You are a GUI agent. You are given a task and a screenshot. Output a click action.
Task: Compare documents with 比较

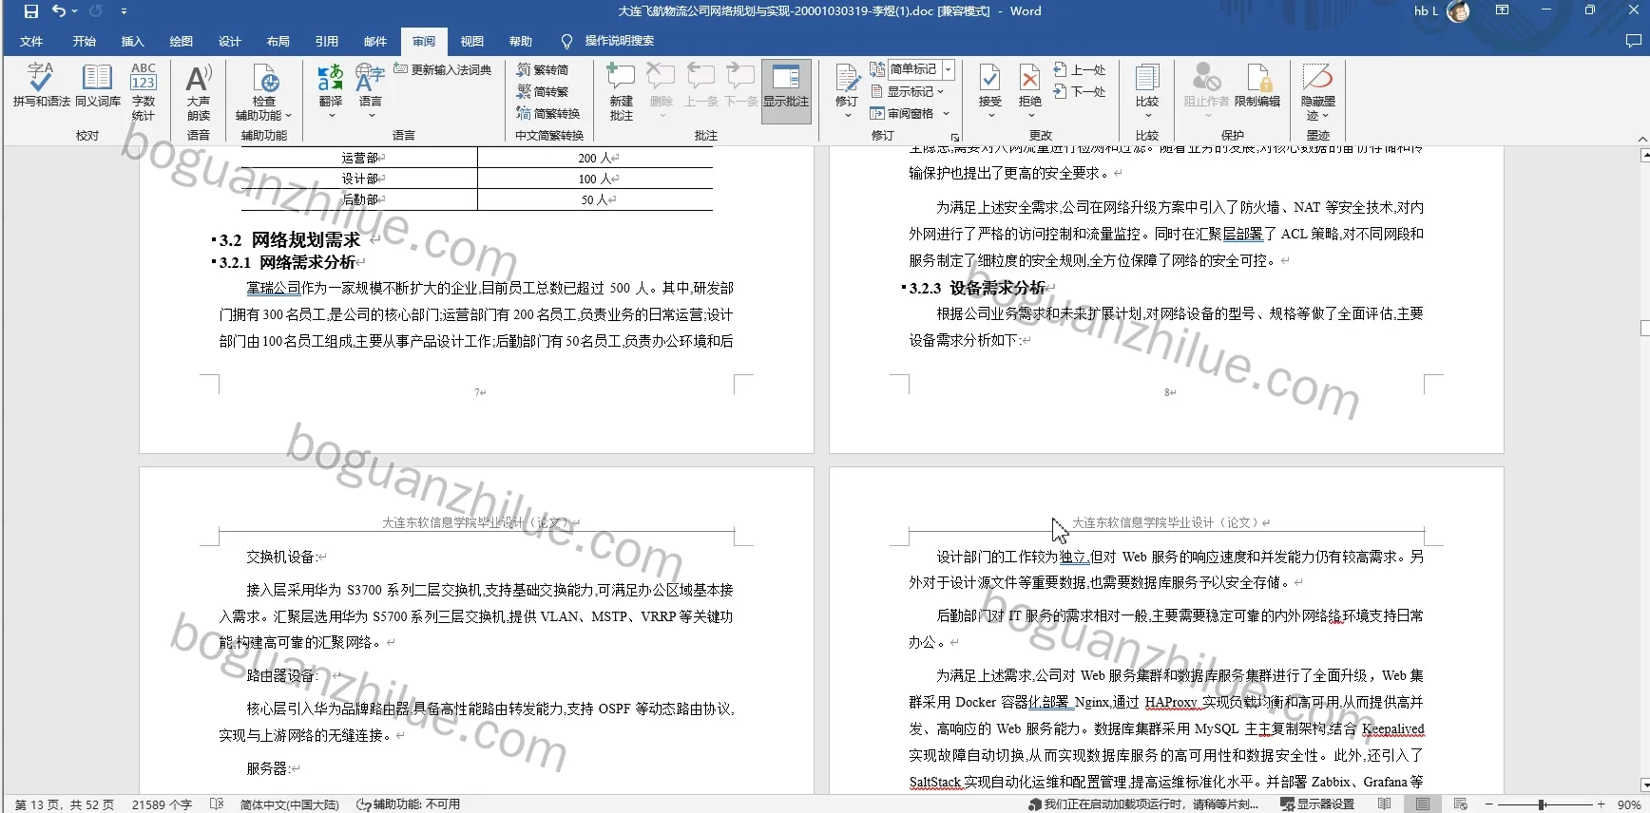[x=1147, y=91]
